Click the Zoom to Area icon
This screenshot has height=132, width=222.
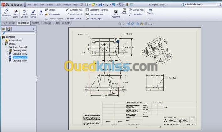tap(124, 24)
